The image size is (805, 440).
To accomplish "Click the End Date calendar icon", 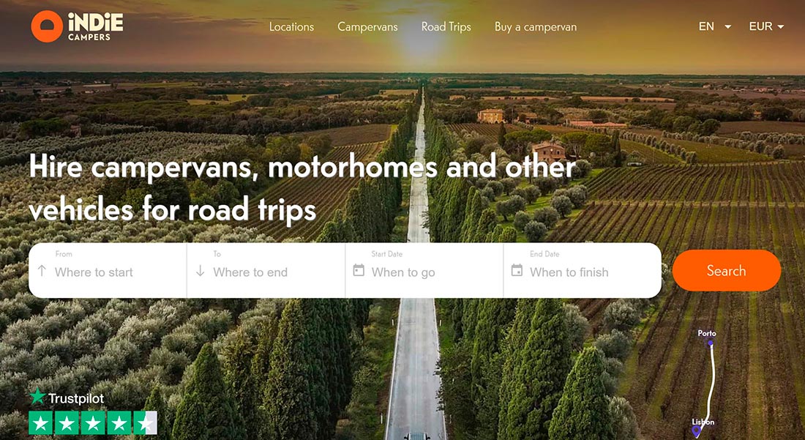I will coord(517,270).
